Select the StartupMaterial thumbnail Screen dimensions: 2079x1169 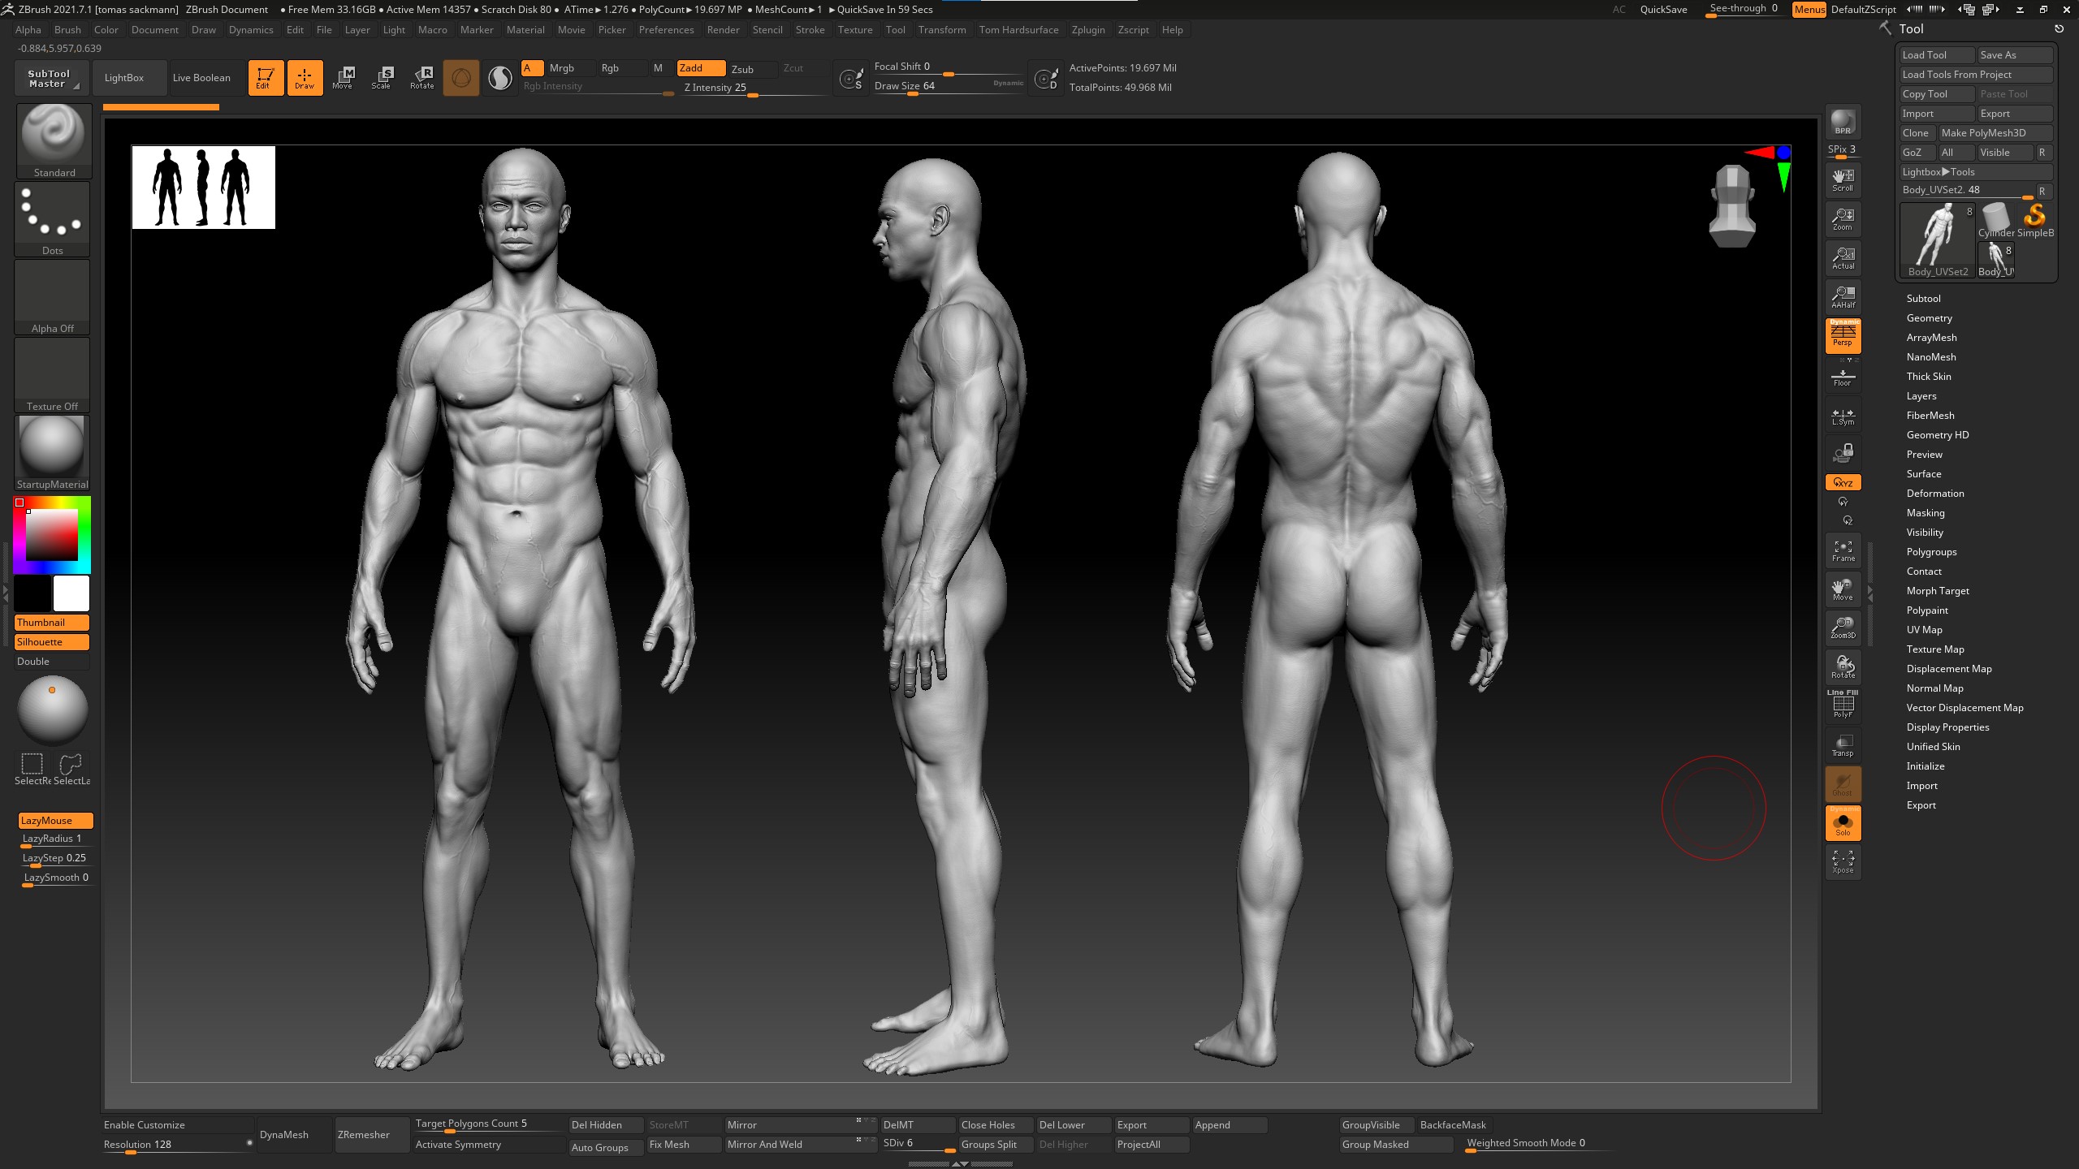click(52, 453)
